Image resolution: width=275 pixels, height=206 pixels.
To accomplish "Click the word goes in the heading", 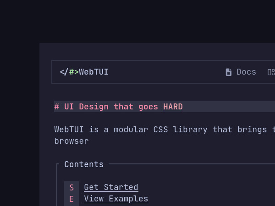I will pos(148,107).
